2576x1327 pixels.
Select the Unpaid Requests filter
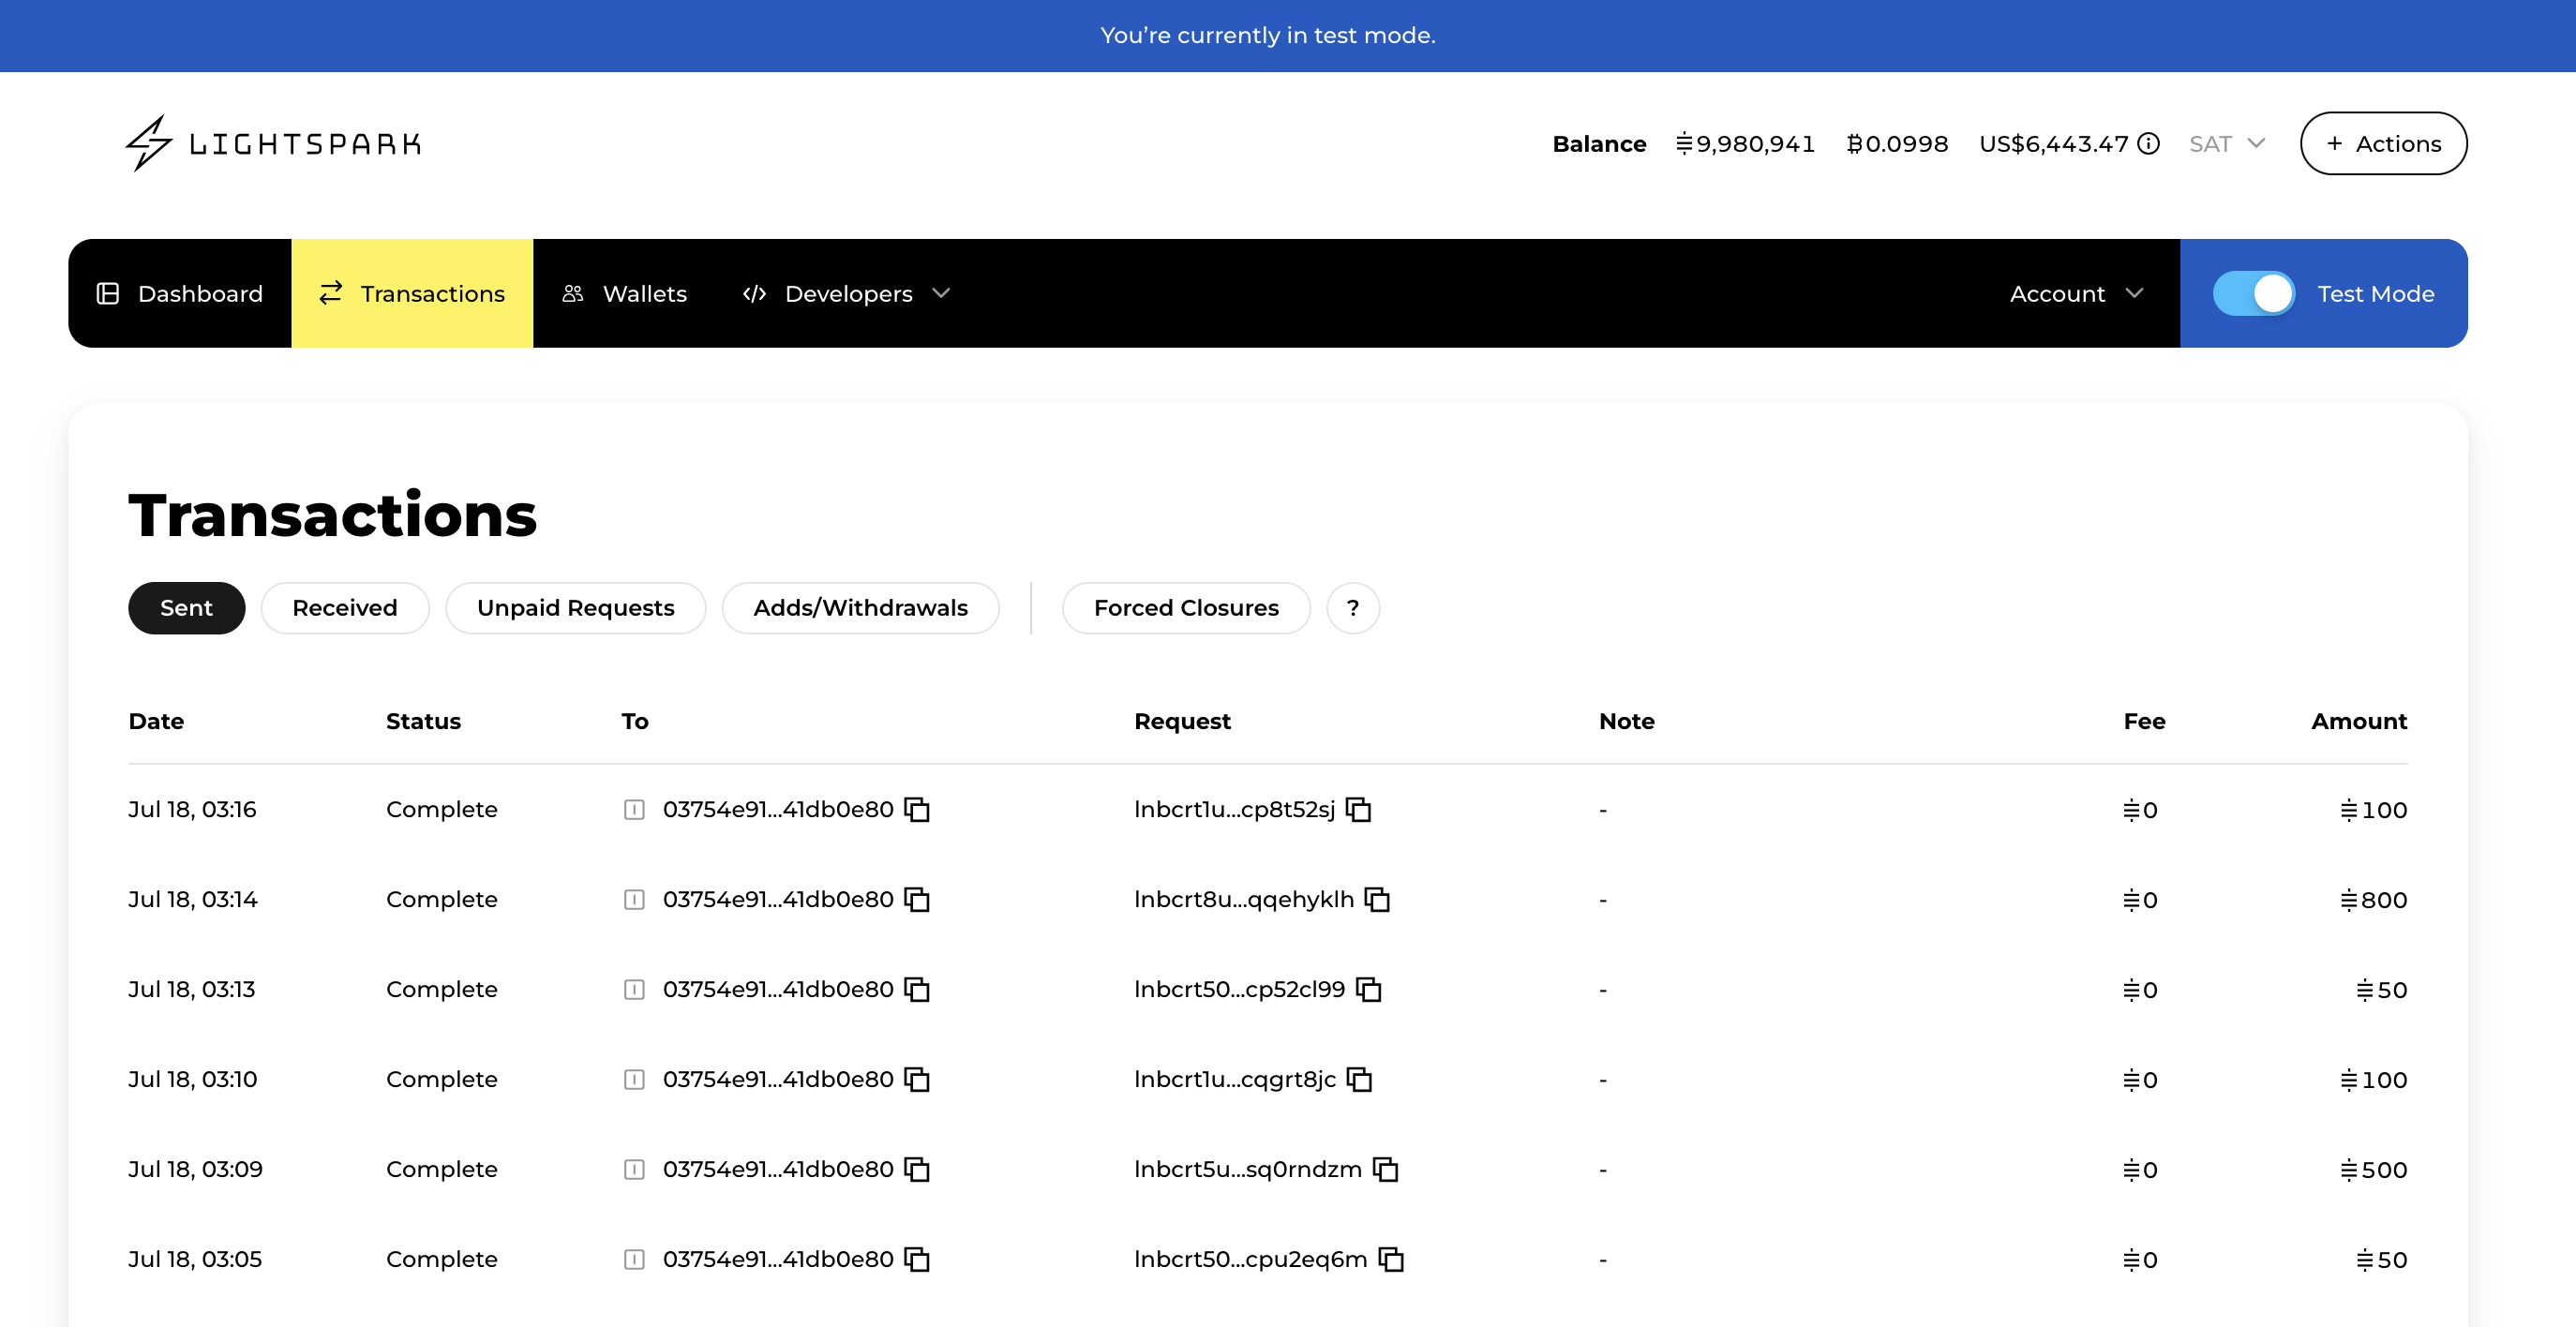click(x=575, y=608)
